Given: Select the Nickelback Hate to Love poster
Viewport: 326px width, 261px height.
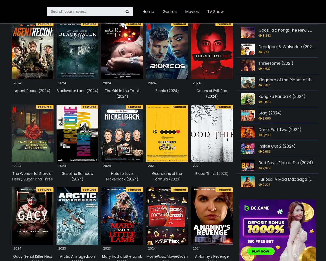Looking at the screenshot, I should [x=122, y=133].
